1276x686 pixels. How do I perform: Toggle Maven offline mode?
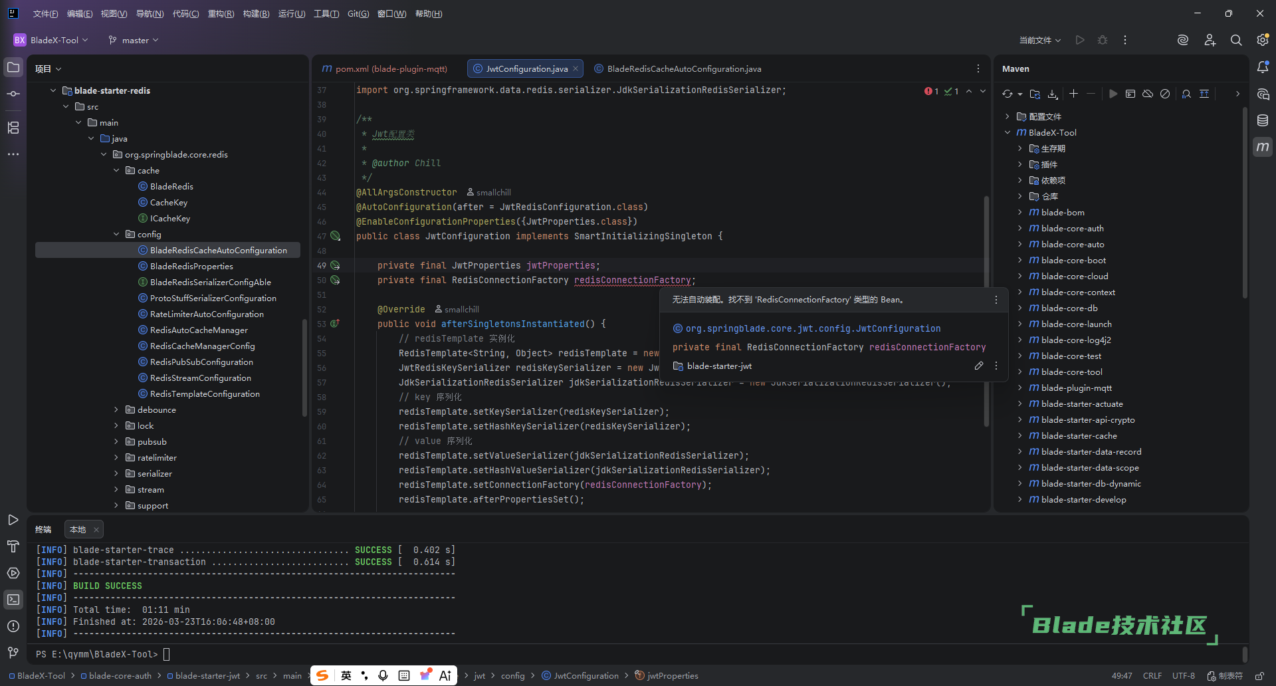(1148, 94)
